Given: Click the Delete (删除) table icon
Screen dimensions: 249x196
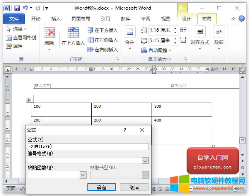Looking at the screenshot, I should tap(49, 33).
